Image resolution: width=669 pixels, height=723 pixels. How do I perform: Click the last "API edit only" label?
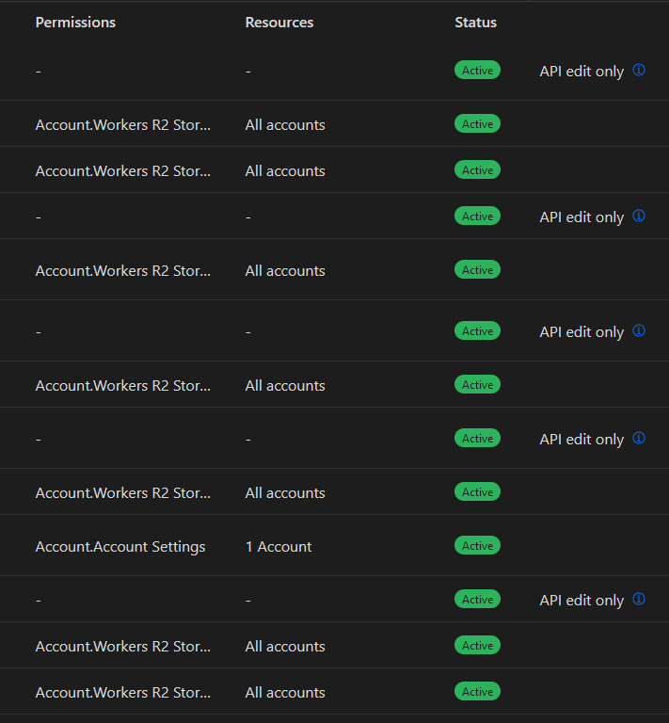tap(581, 601)
